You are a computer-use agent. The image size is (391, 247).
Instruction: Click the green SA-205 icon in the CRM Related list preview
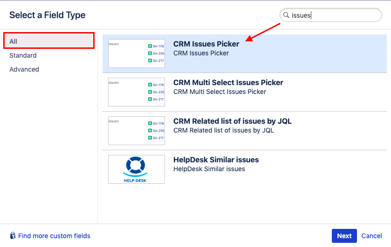(150, 131)
